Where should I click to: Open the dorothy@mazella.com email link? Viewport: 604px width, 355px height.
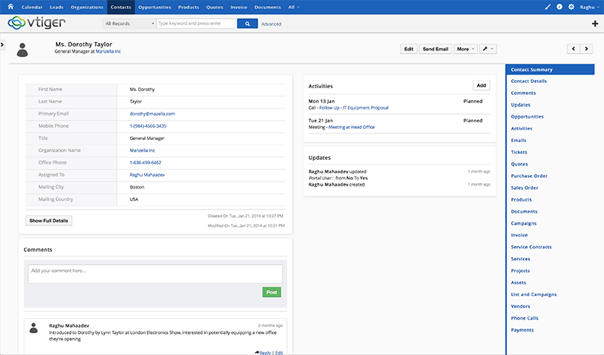pyautogui.click(x=153, y=113)
